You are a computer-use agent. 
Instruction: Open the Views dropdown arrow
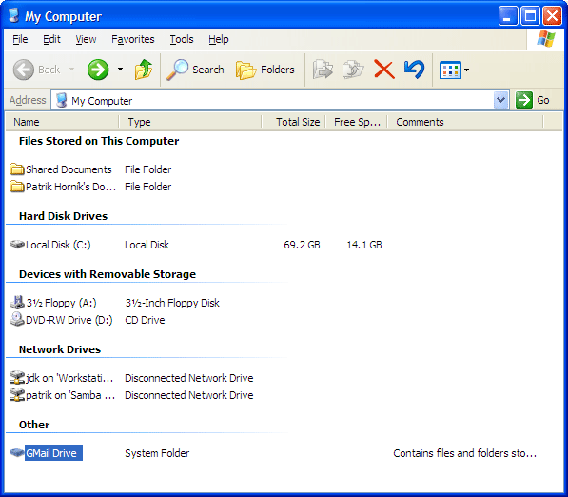(466, 70)
